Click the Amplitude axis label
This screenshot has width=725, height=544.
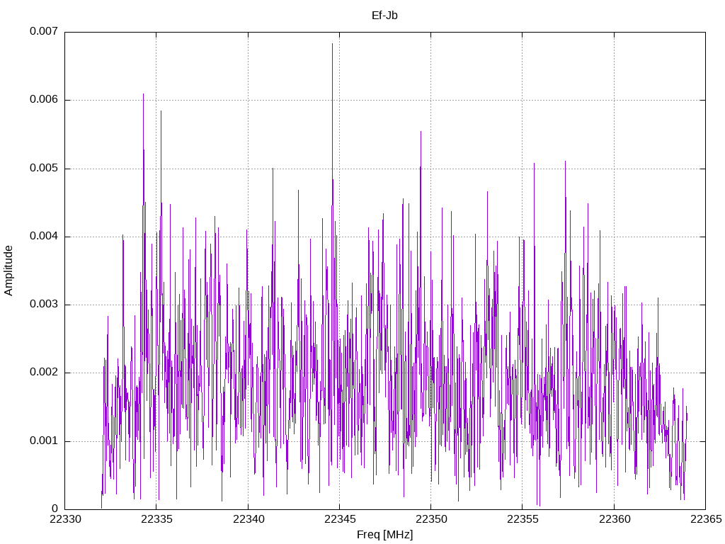(8, 271)
